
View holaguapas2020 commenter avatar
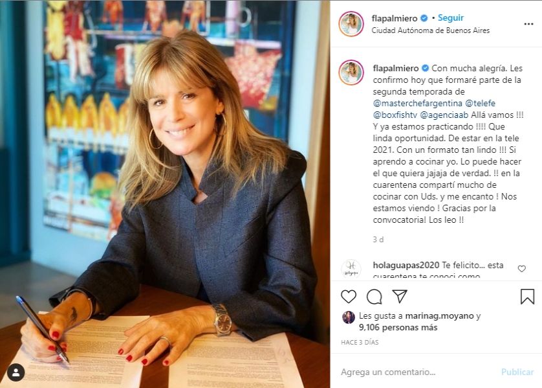pos(351,269)
